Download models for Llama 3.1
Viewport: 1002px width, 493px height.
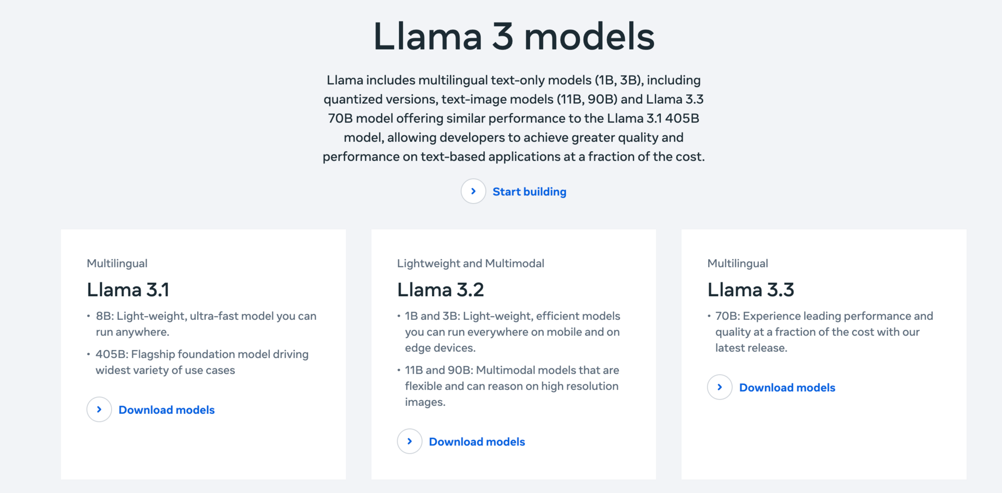[x=166, y=410]
